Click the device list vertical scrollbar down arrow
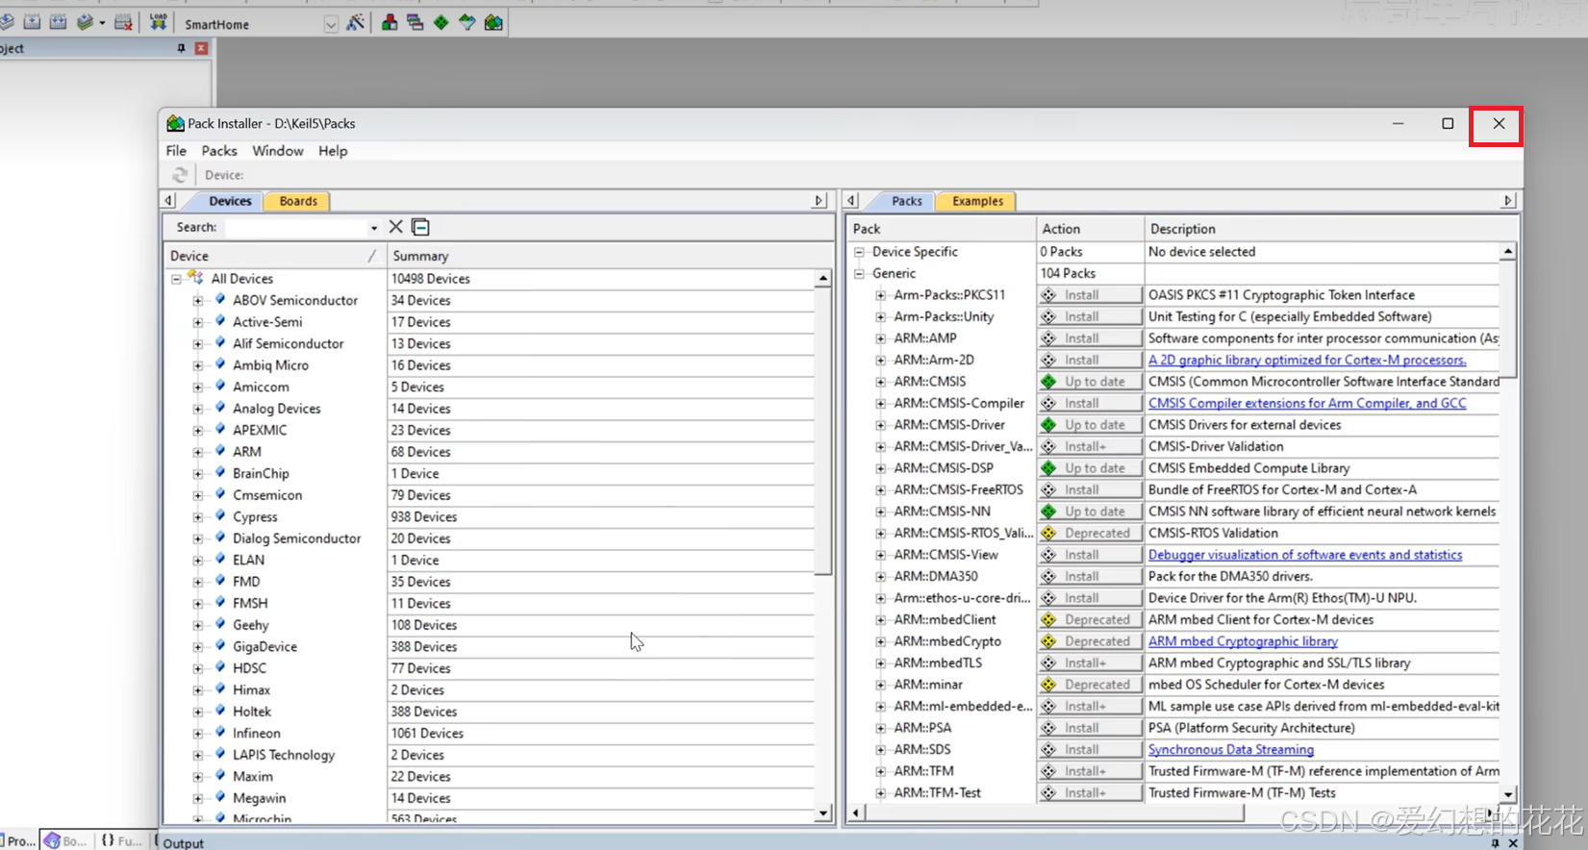 822,813
